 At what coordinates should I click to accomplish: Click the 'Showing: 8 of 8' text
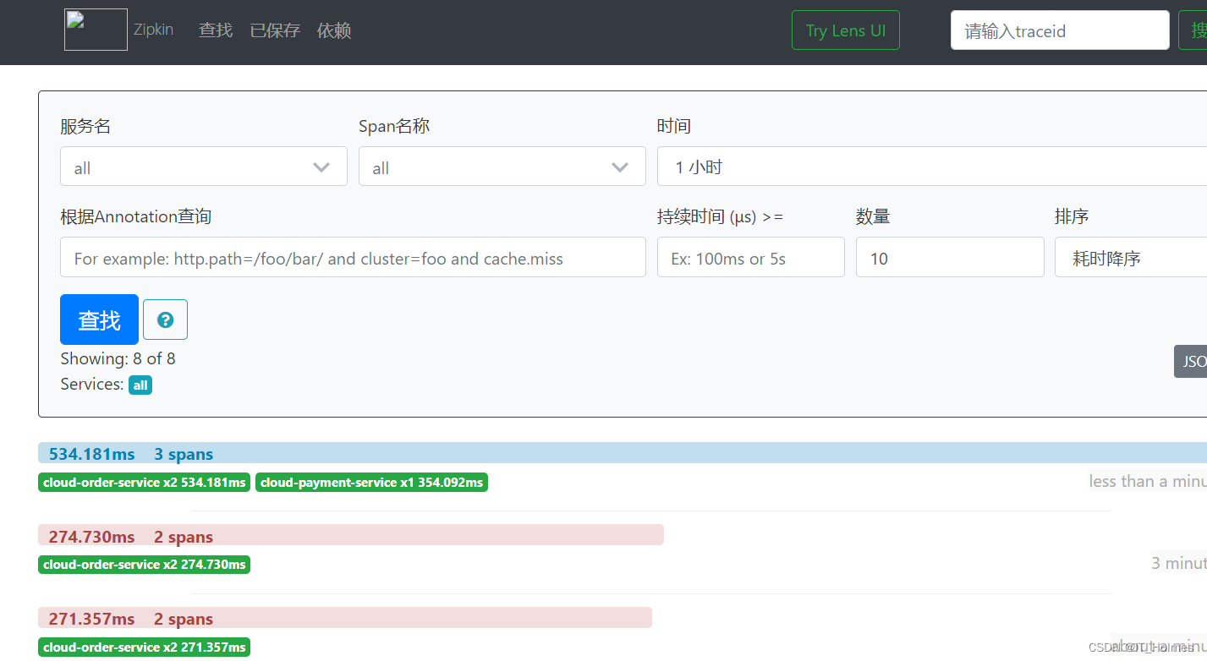(118, 358)
